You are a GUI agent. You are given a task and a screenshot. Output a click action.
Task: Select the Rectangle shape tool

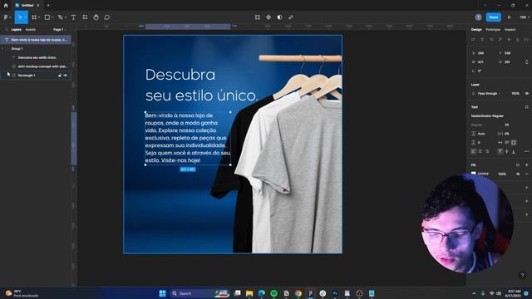(47, 17)
